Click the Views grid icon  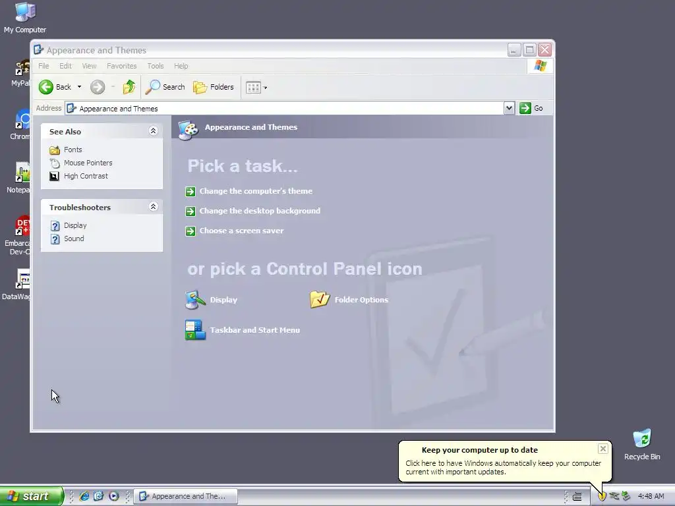tap(253, 88)
